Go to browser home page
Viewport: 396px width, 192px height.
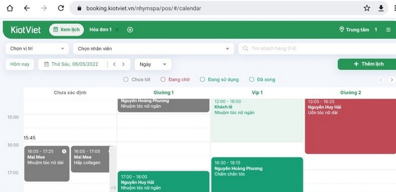click(x=9, y=8)
